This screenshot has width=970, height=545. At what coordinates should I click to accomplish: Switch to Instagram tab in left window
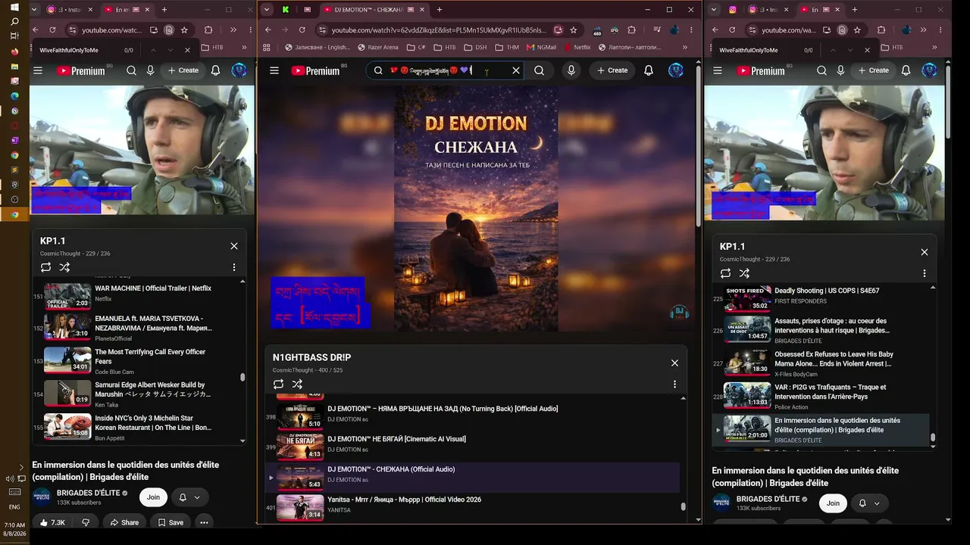tap(68, 10)
